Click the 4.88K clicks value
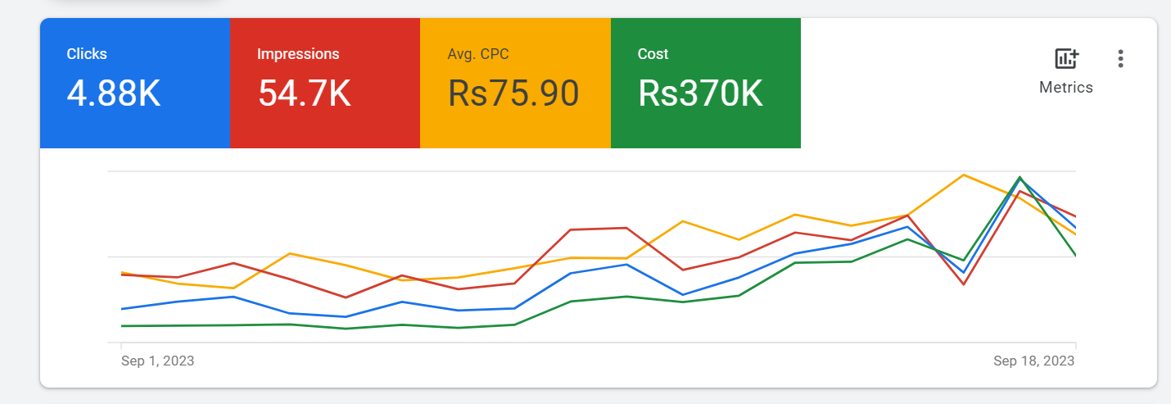 coord(114,93)
